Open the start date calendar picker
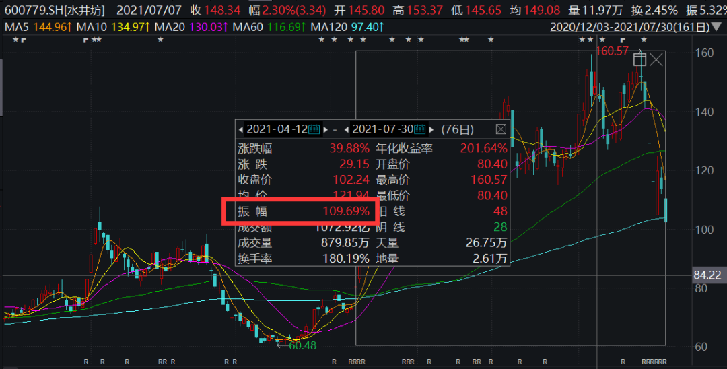 point(314,129)
